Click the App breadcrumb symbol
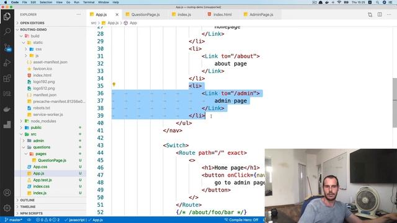This screenshot has height=223, width=397. point(133,23)
